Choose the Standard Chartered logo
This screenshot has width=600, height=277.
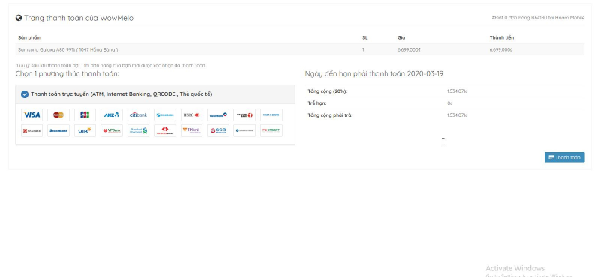pyautogui.click(x=138, y=131)
